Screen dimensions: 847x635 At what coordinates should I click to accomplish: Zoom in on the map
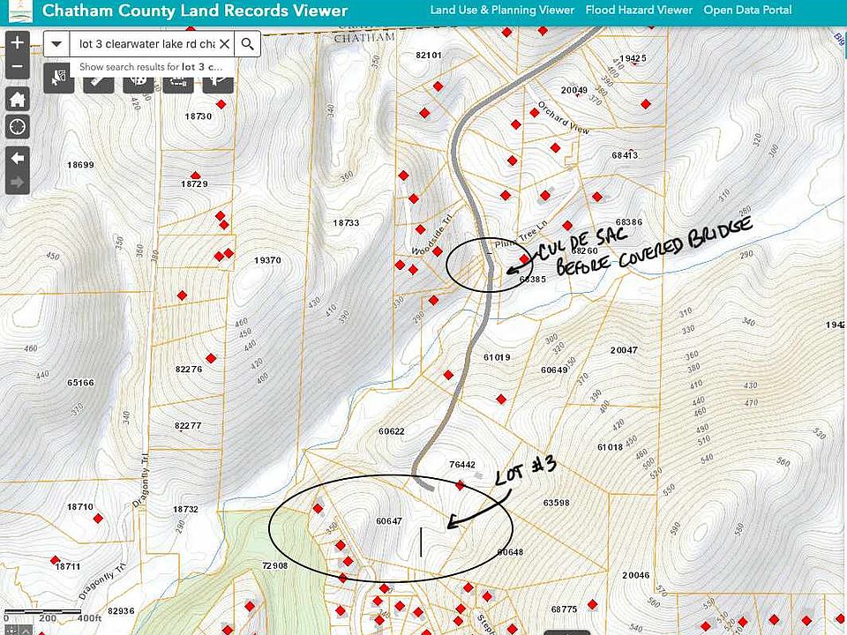(18, 42)
